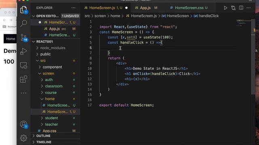
Task: Click breadcrumb 'home'
Action: [115, 16]
